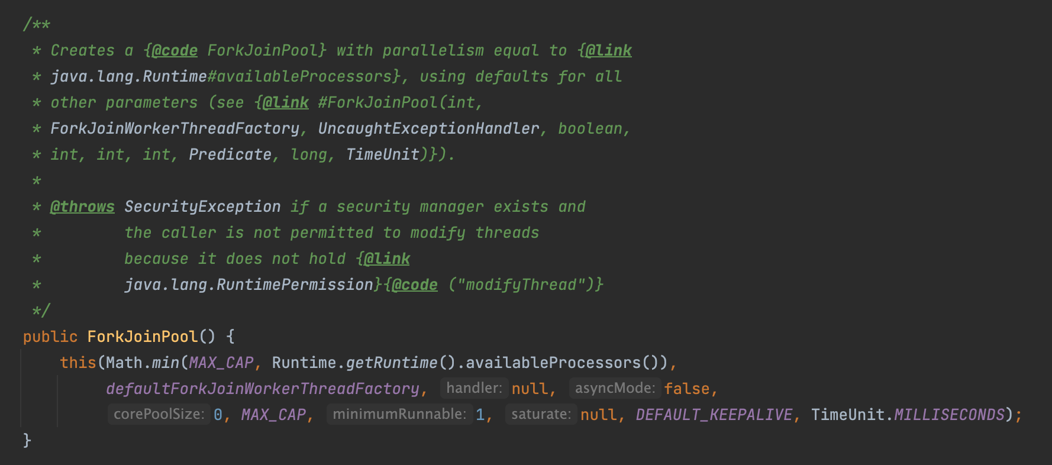1052x465 pixels.
Task: Click the TimeUnit reference in the Javadoc
Action: point(383,154)
